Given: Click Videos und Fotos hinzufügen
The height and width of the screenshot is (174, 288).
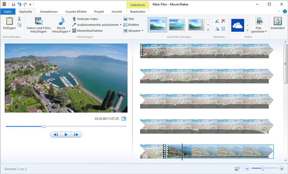Looking at the screenshot, I should click(38, 25).
